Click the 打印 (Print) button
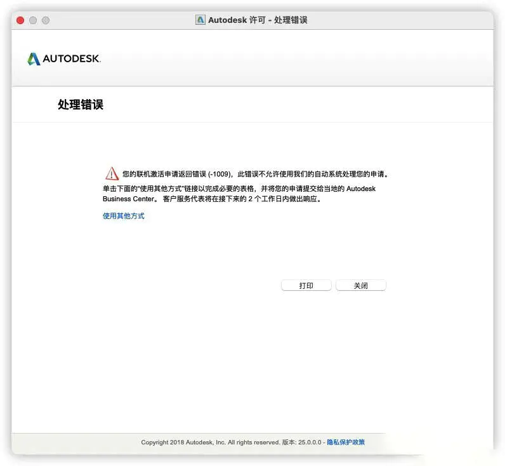The width and height of the screenshot is (505, 466). pyautogui.click(x=306, y=285)
